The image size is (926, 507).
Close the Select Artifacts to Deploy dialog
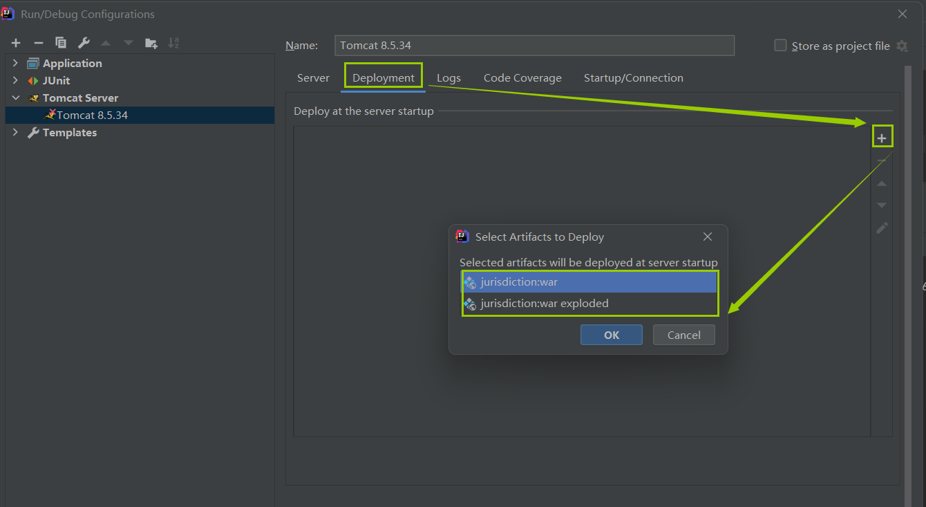tap(708, 237)
